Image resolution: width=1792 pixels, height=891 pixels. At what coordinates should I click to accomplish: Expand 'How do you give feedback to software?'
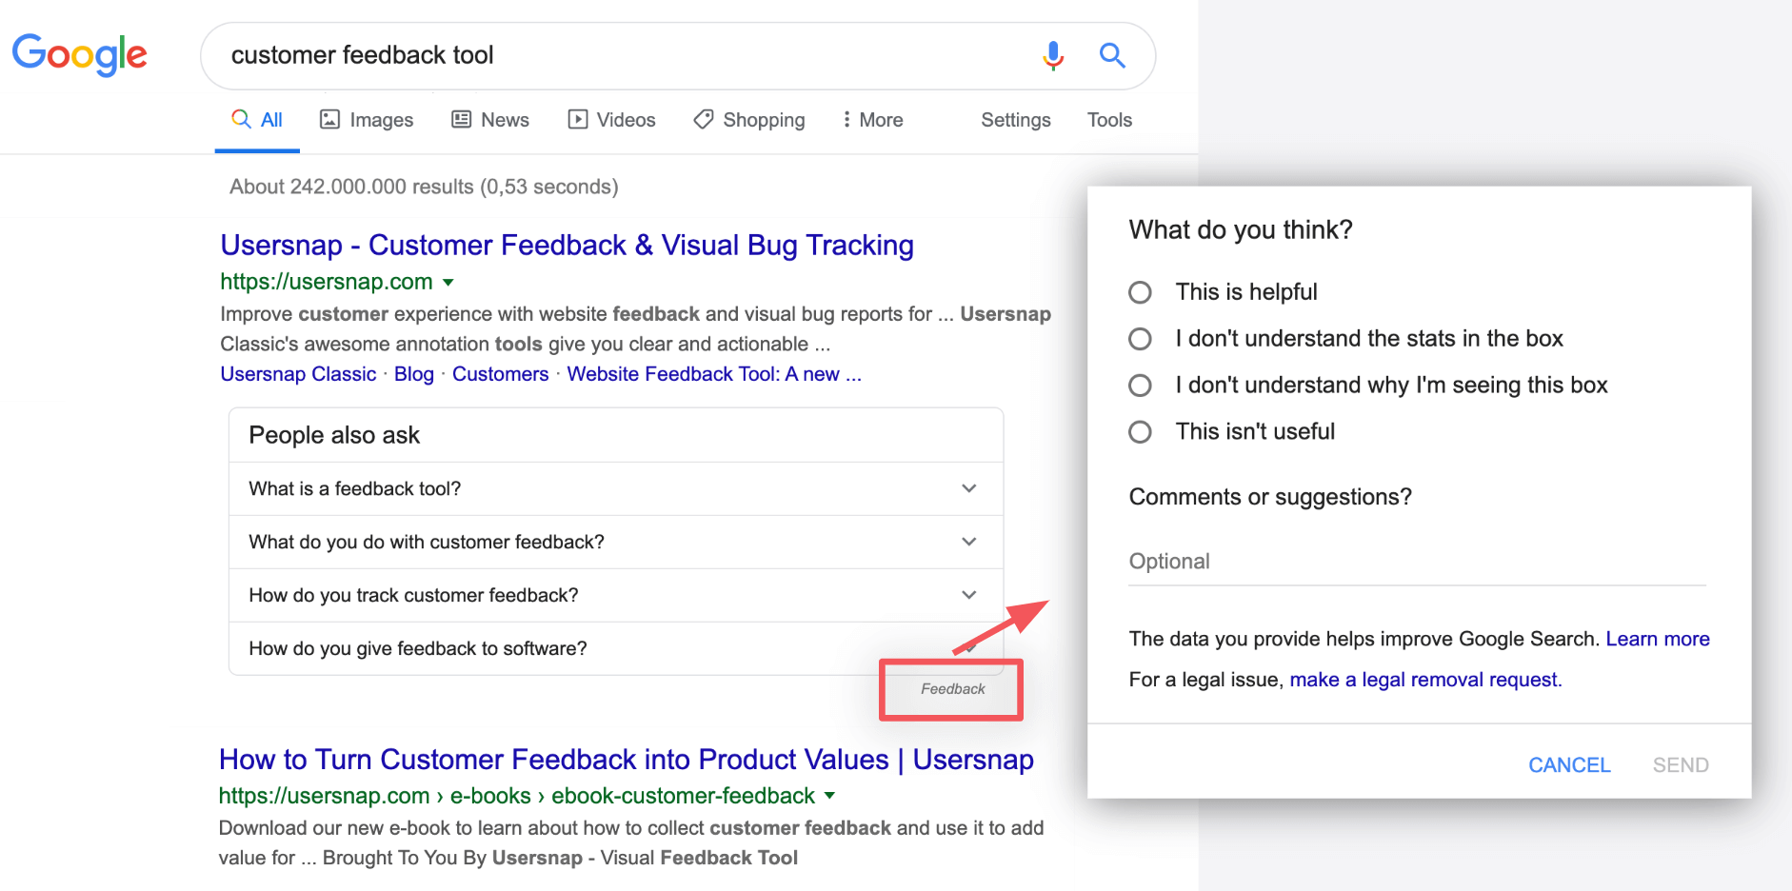[x=616, y=648]
